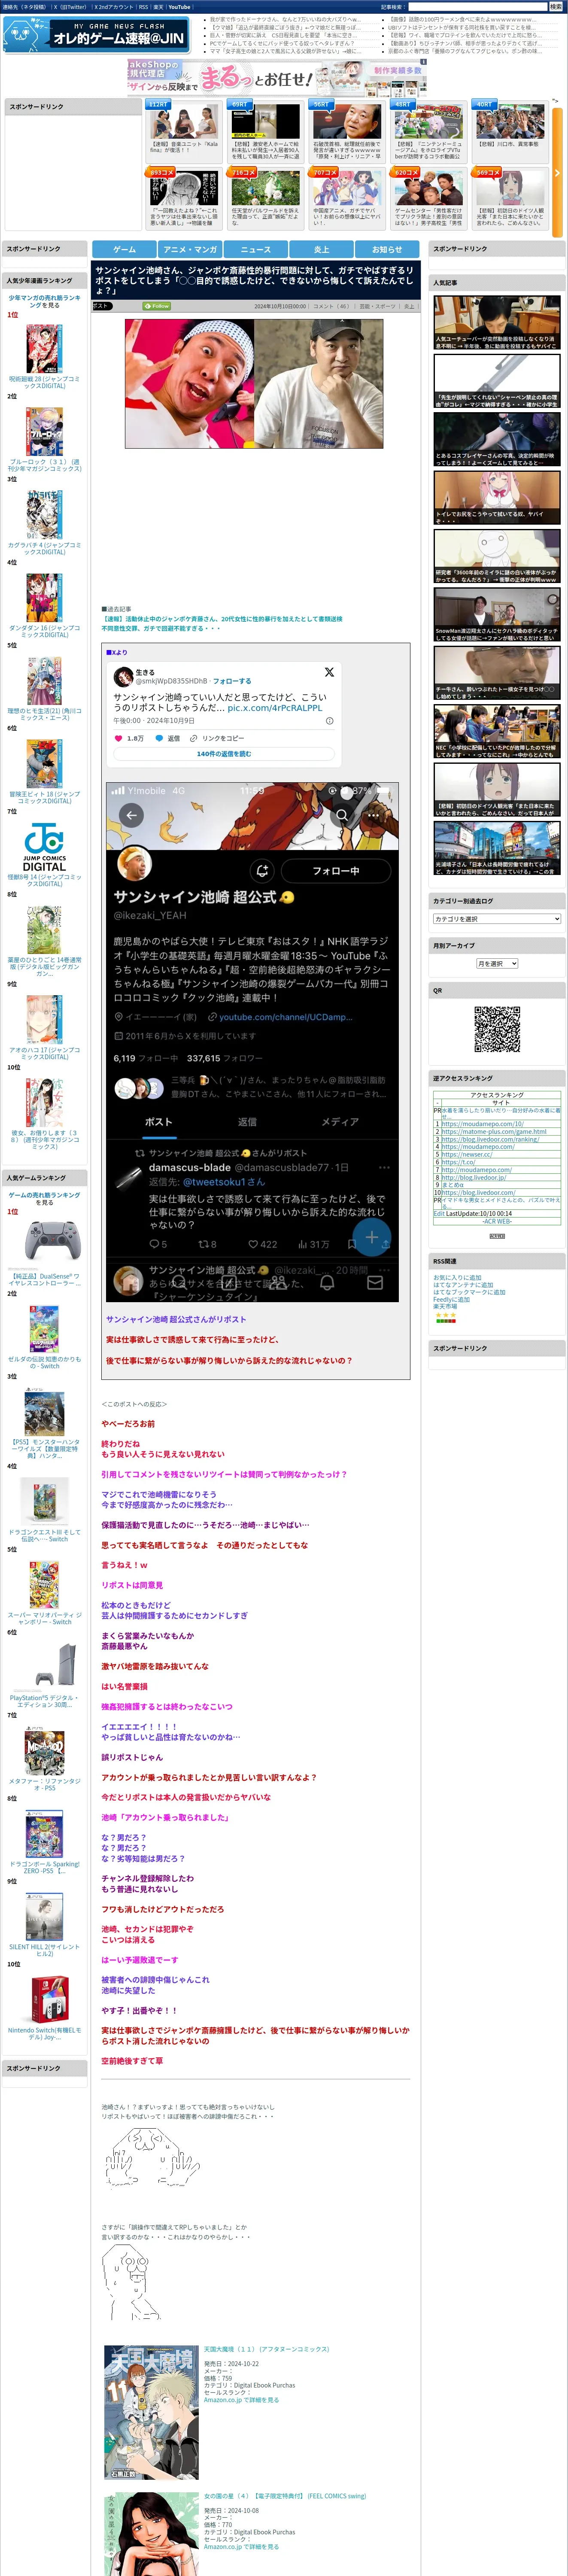Click the 生きる tweet author avatar
Image resolution: width=568 pixels, height=2576 pixels.
[x=123, y=676]
